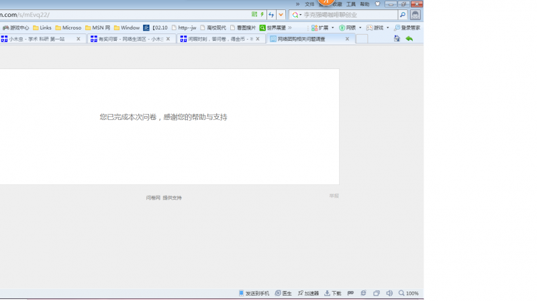Open the 高校现代 bookmark
537x301 pixels.
click(x=213, y=27)
